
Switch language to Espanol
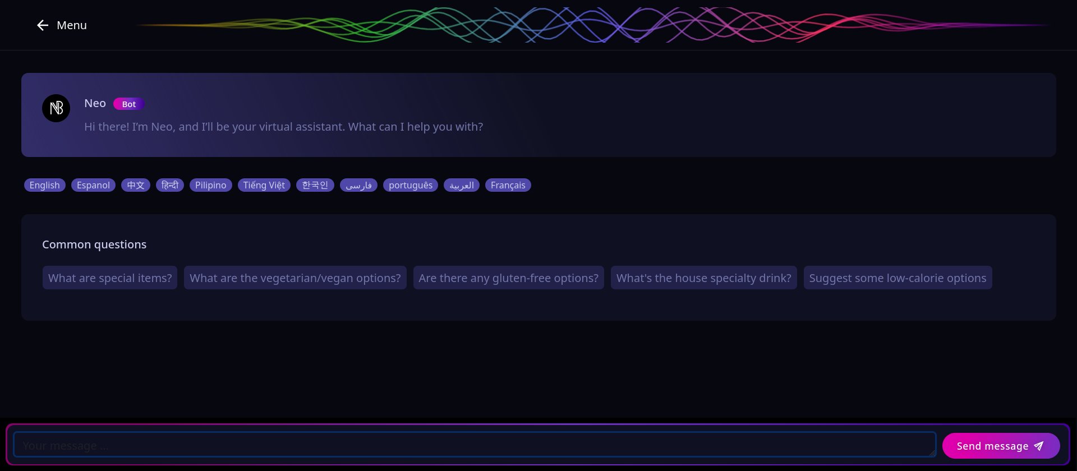click(x=93, y=185)
